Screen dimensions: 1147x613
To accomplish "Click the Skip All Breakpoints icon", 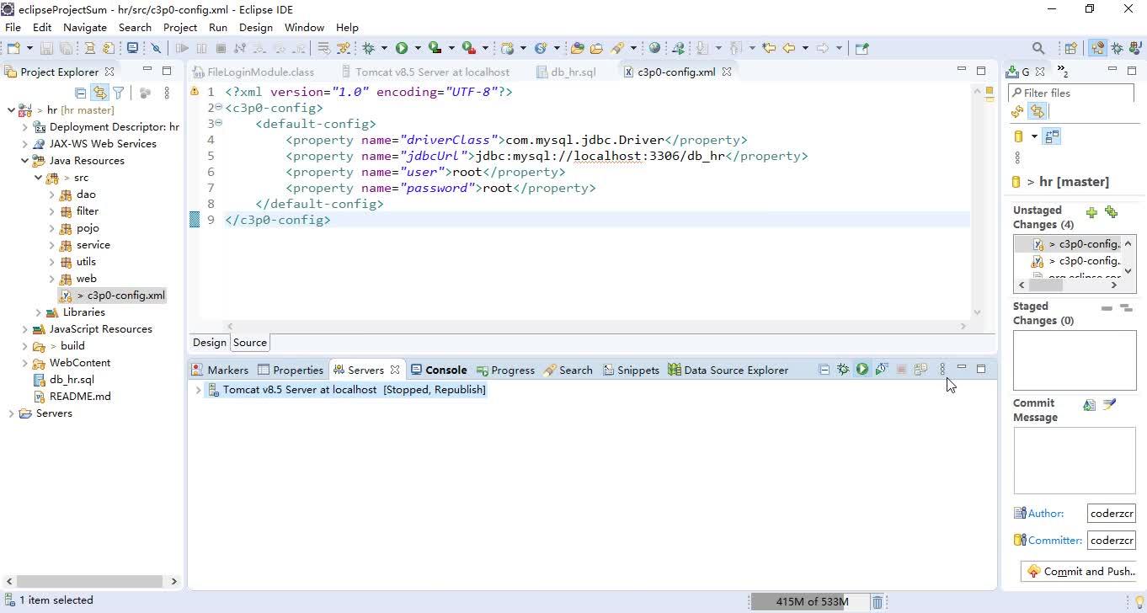I will coord(156,48).
